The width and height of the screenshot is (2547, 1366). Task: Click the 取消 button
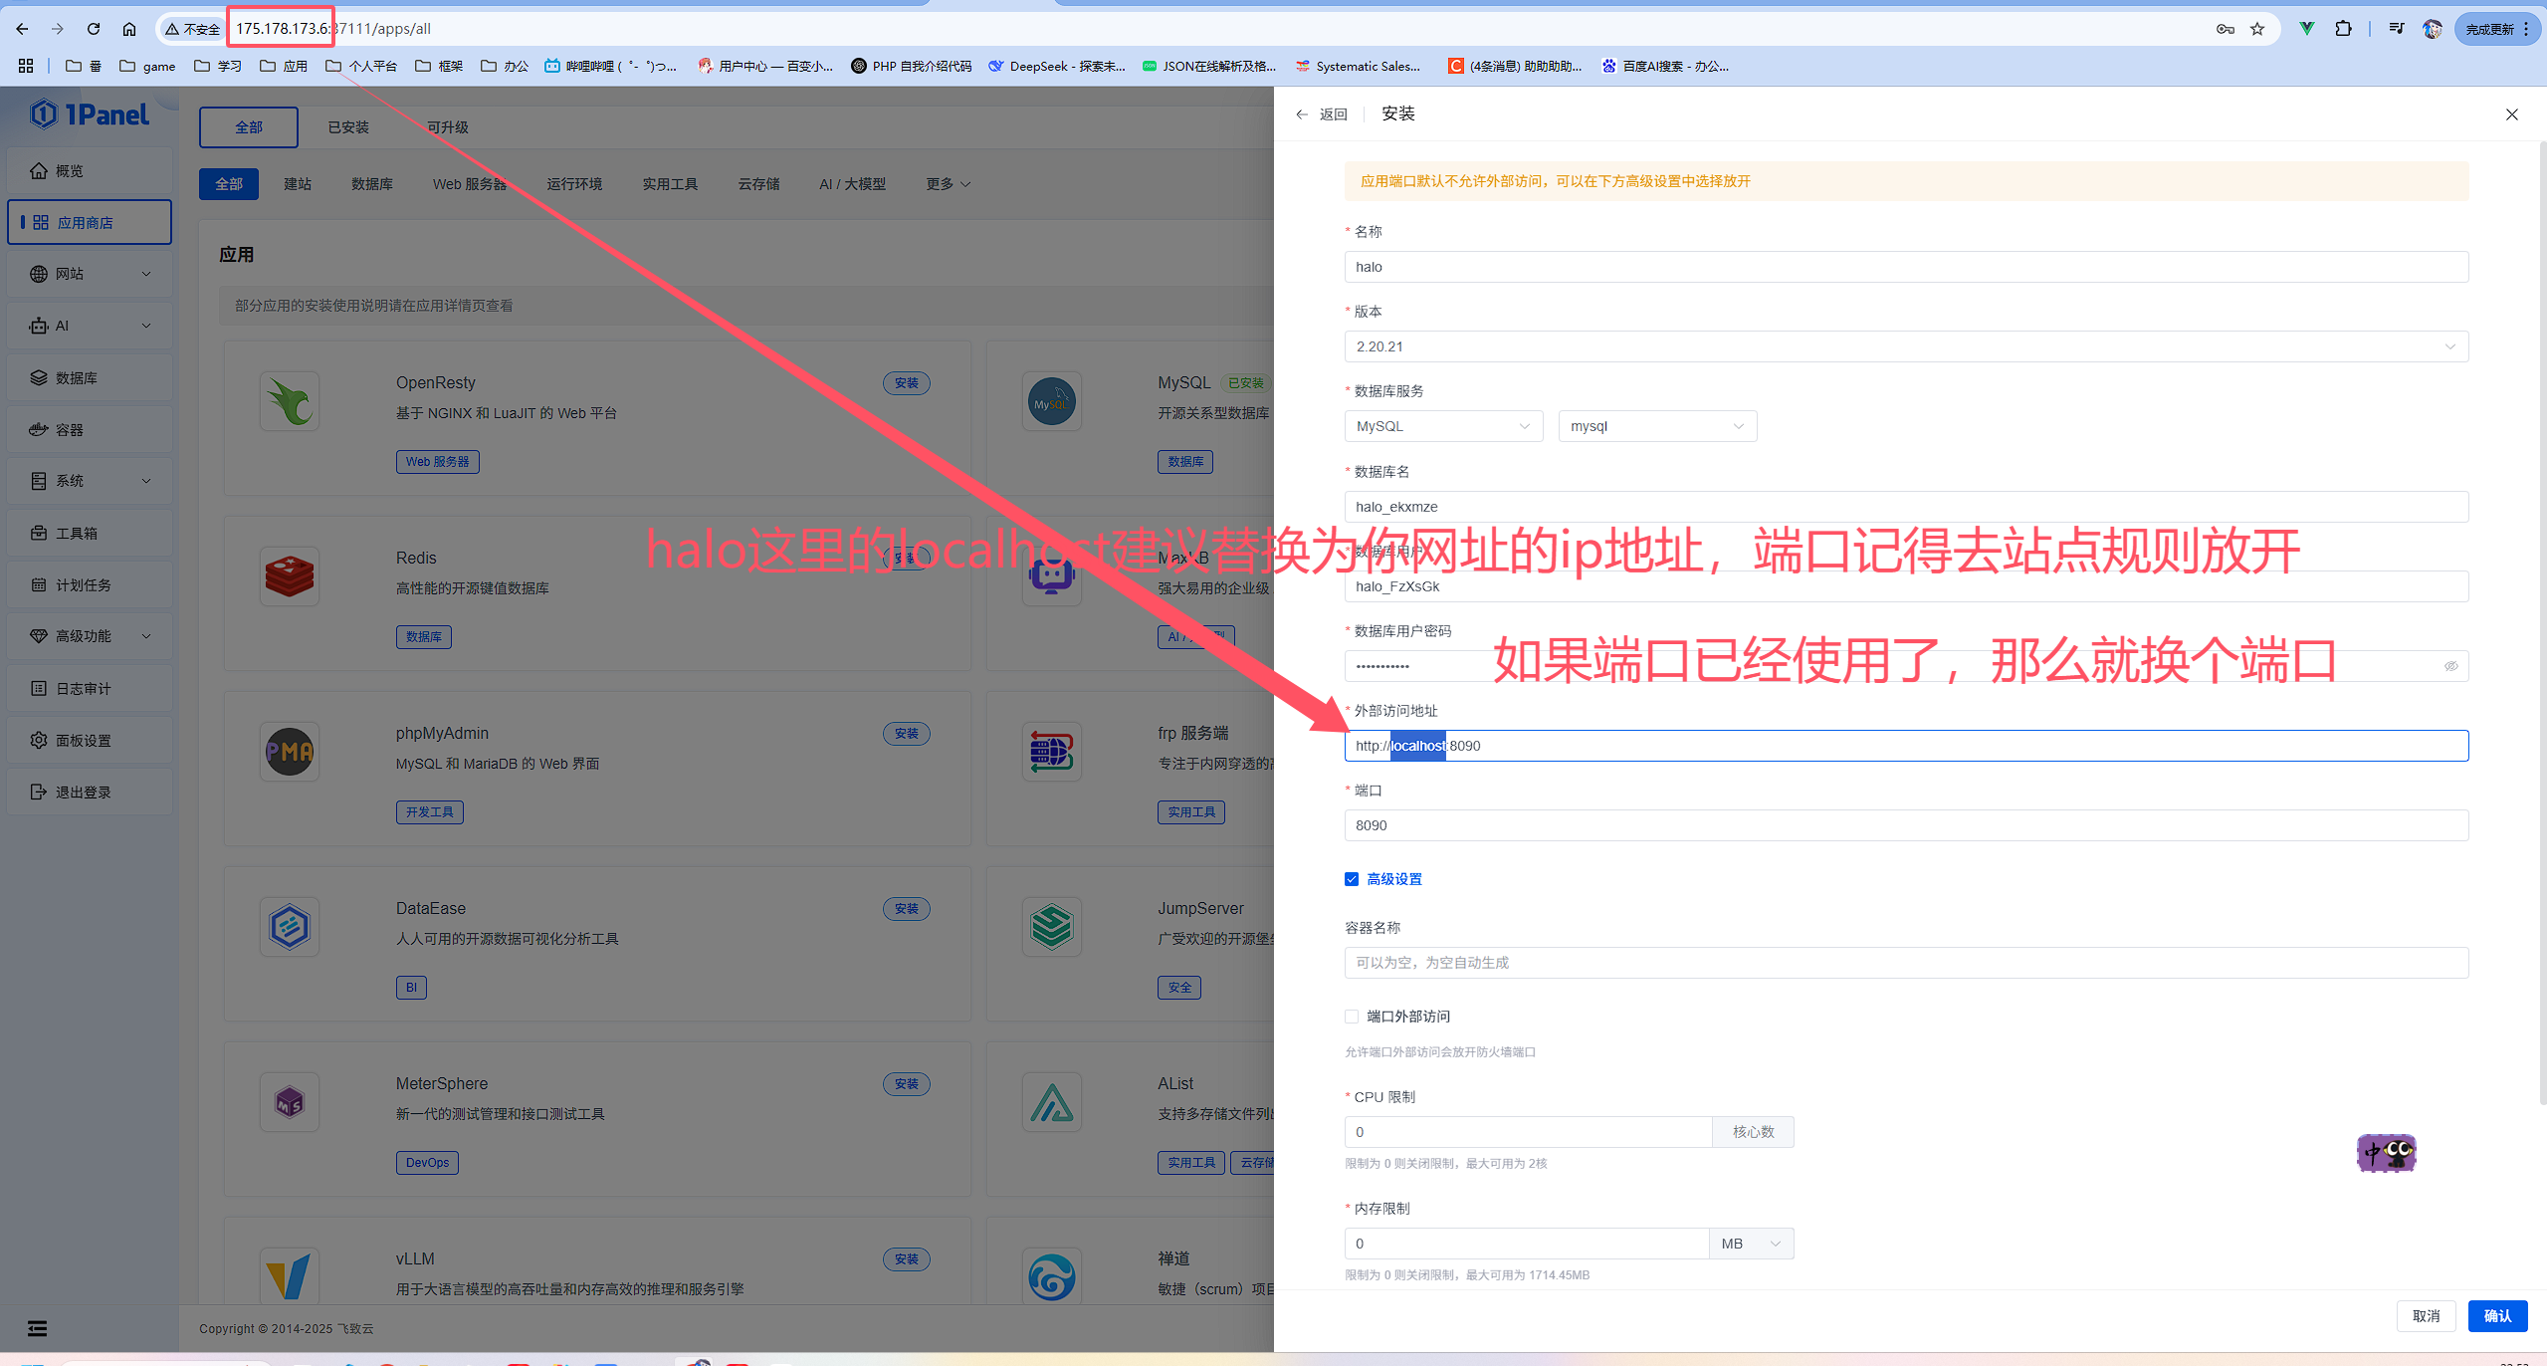coord(2426,1316)
